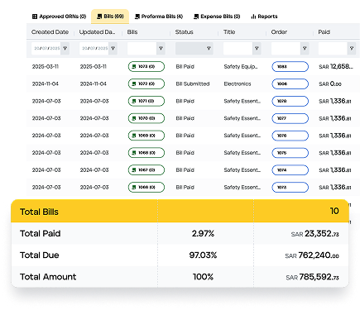
Task: Click the Proforma Bills tab icon
Action: point(137,17)
